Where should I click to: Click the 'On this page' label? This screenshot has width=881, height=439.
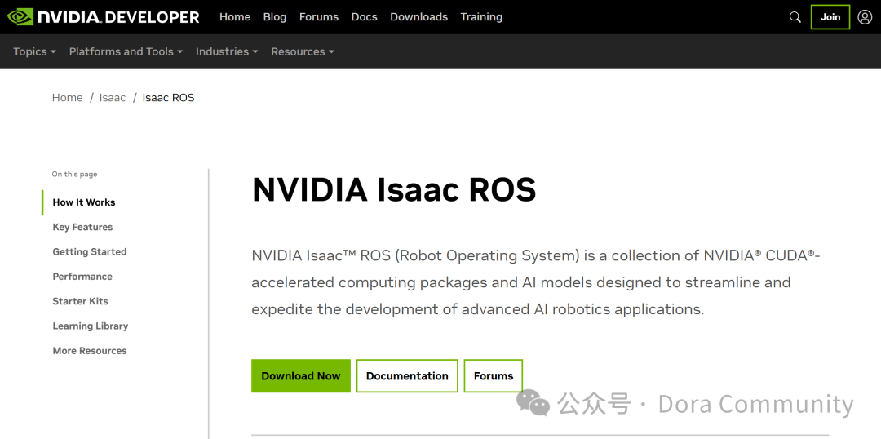pos(75,175)
